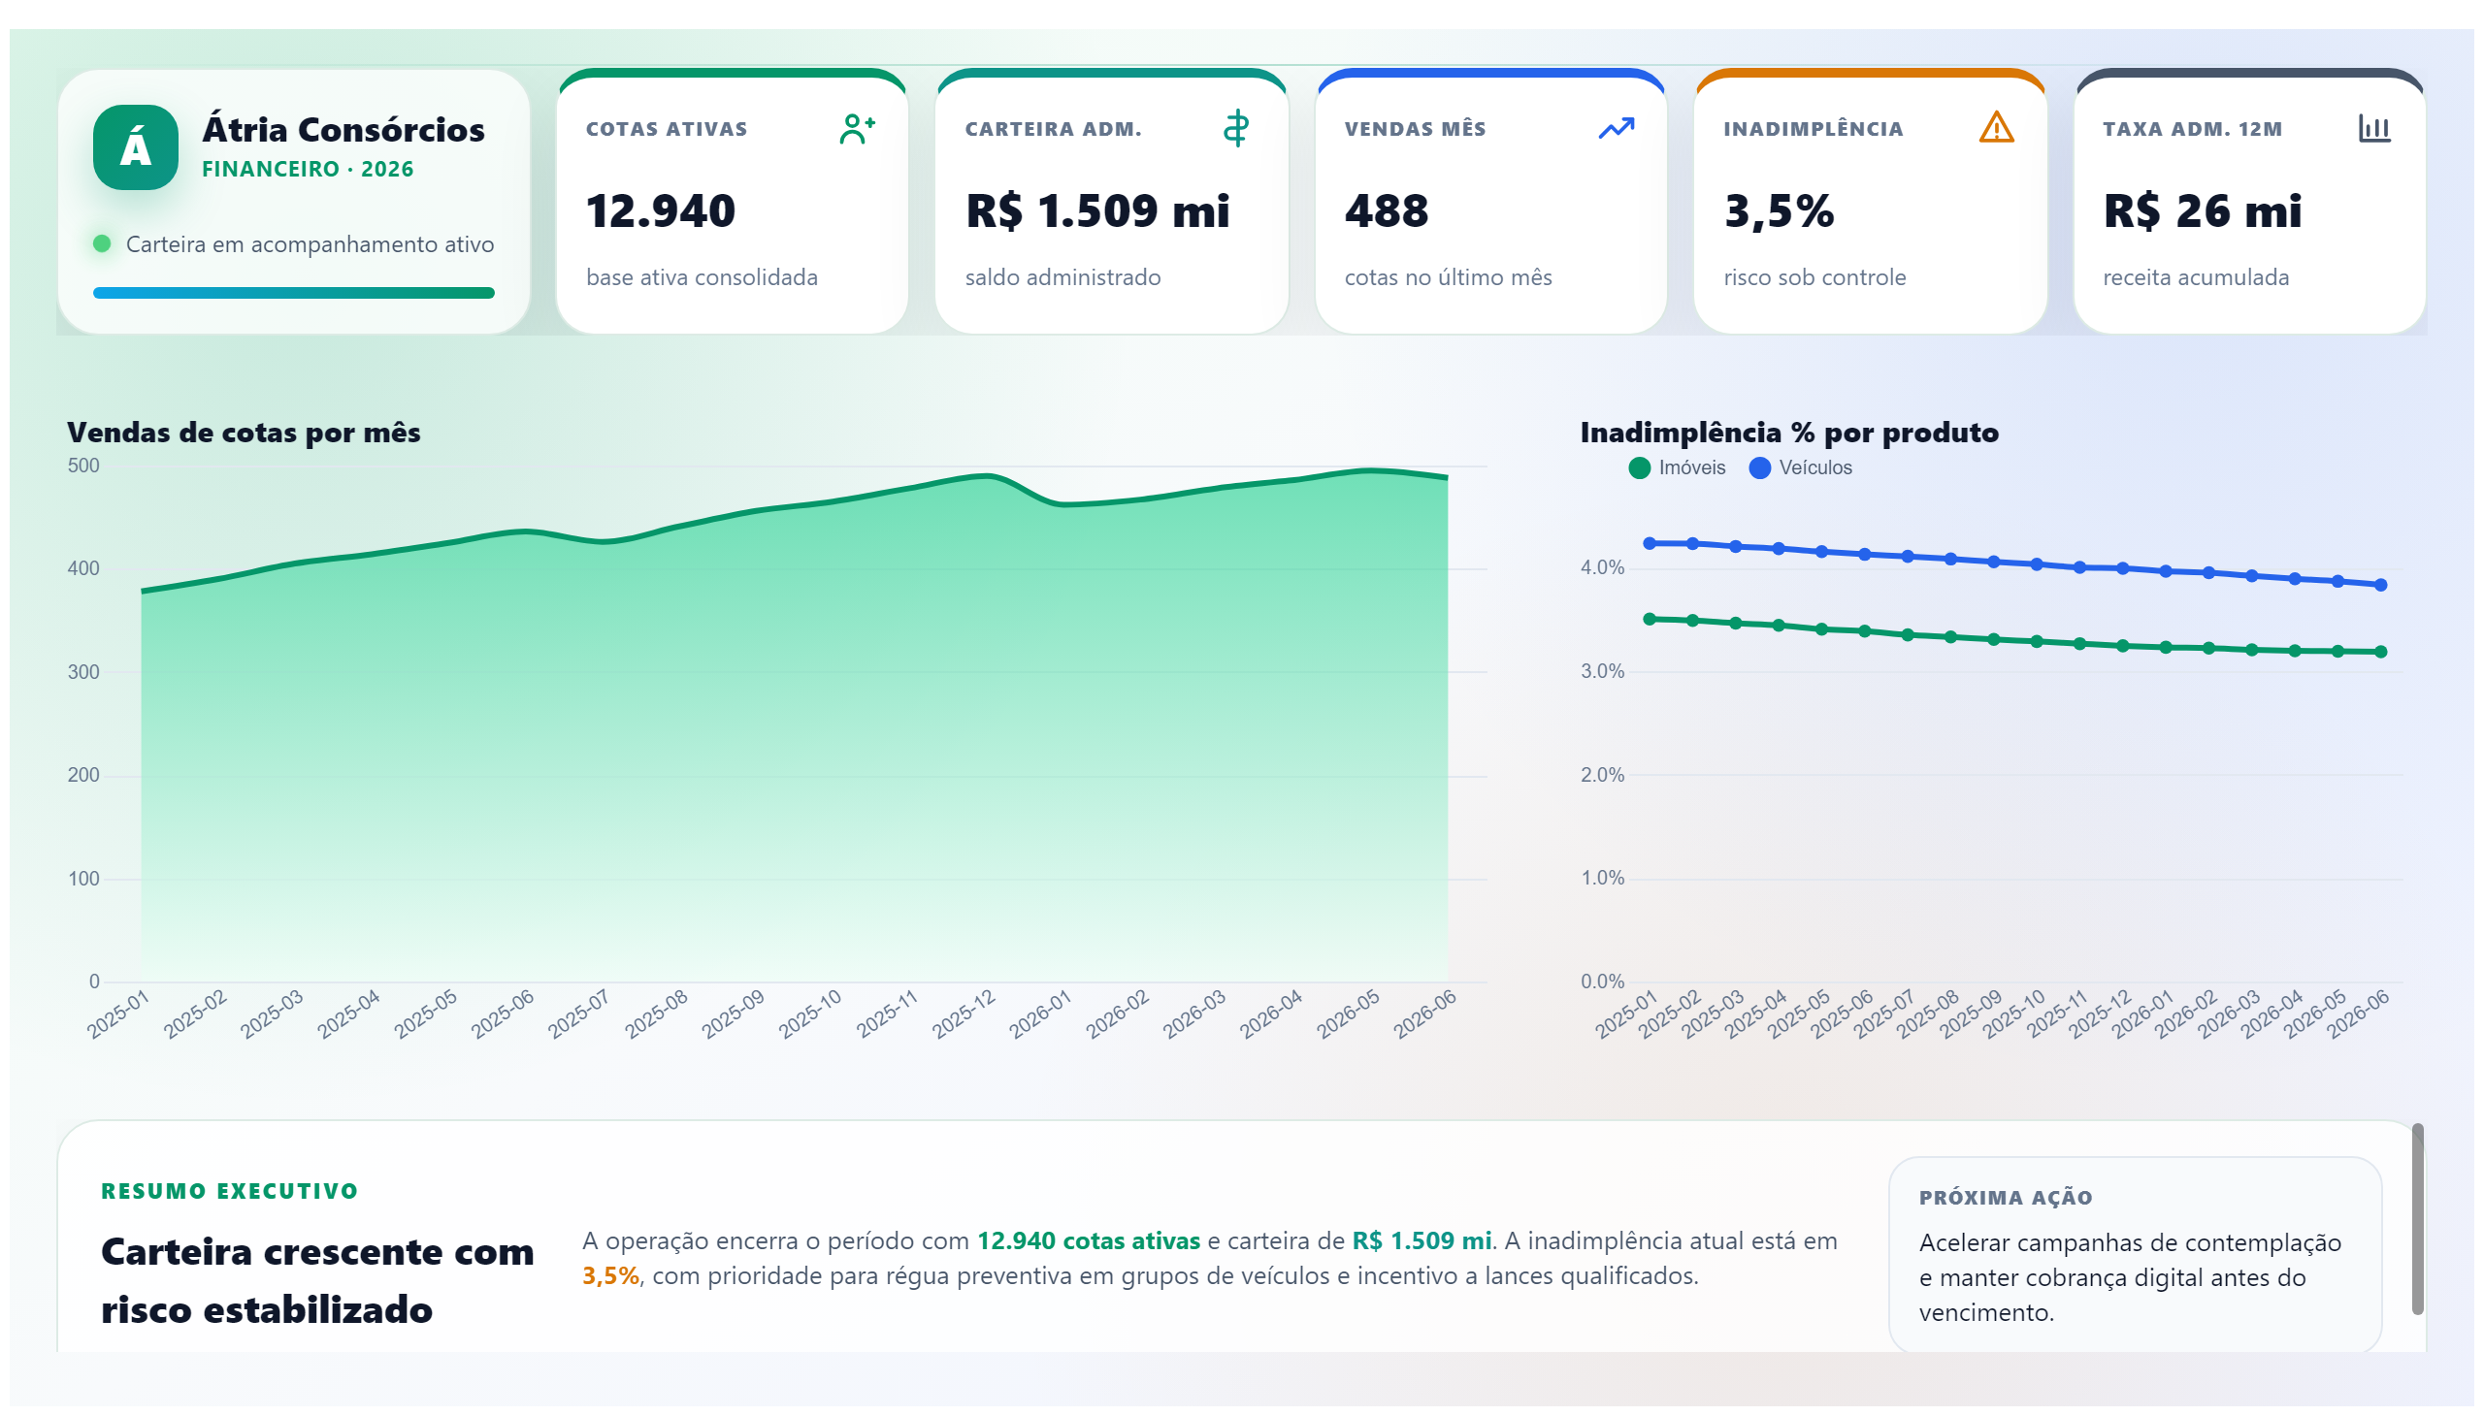Open the Próxima Ação card

click(x=2135, y=1255)
